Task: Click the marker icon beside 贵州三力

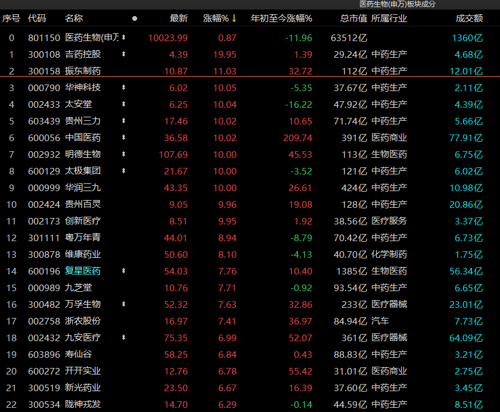Action: click(x=124, y=121)
